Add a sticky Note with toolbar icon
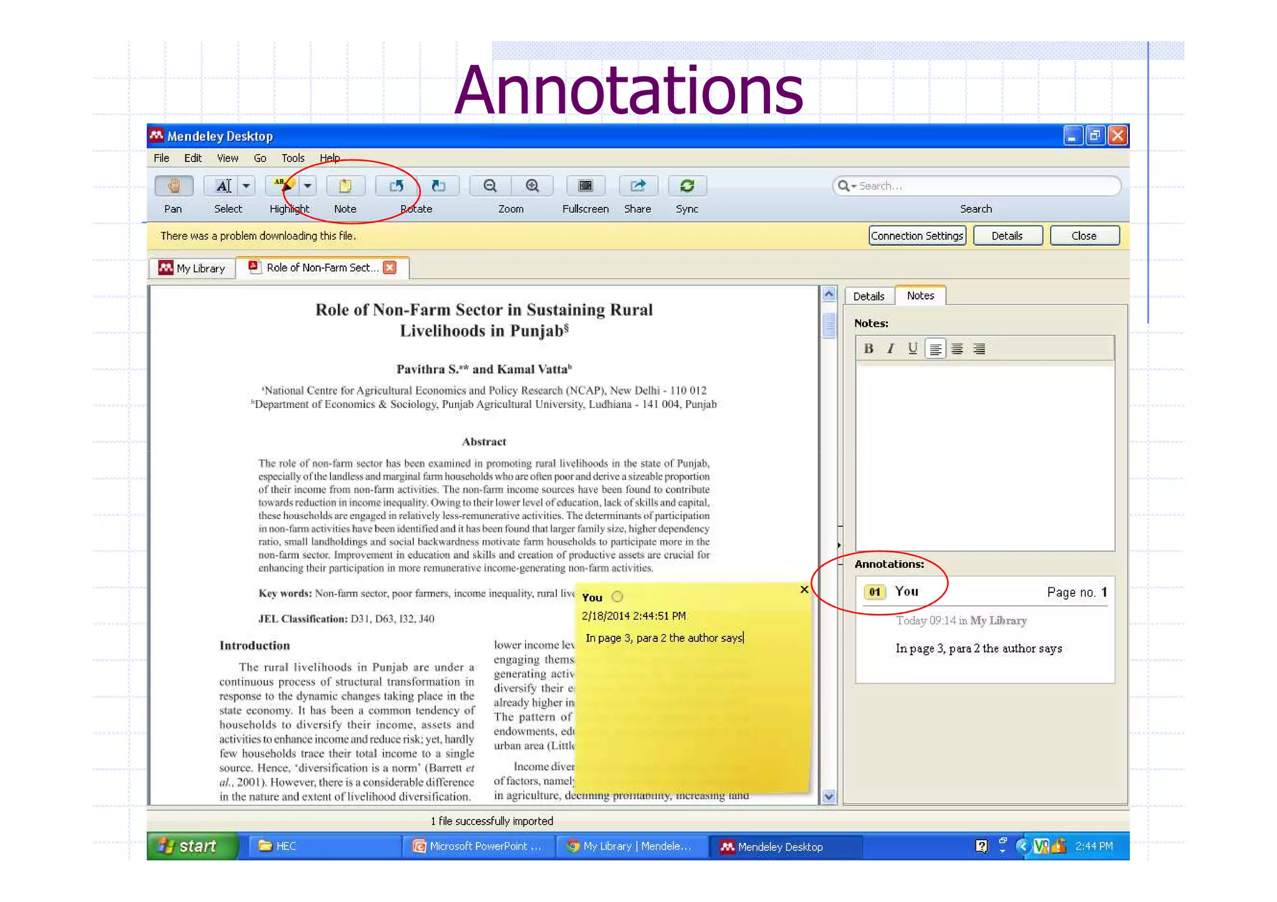 coord(345,186)
